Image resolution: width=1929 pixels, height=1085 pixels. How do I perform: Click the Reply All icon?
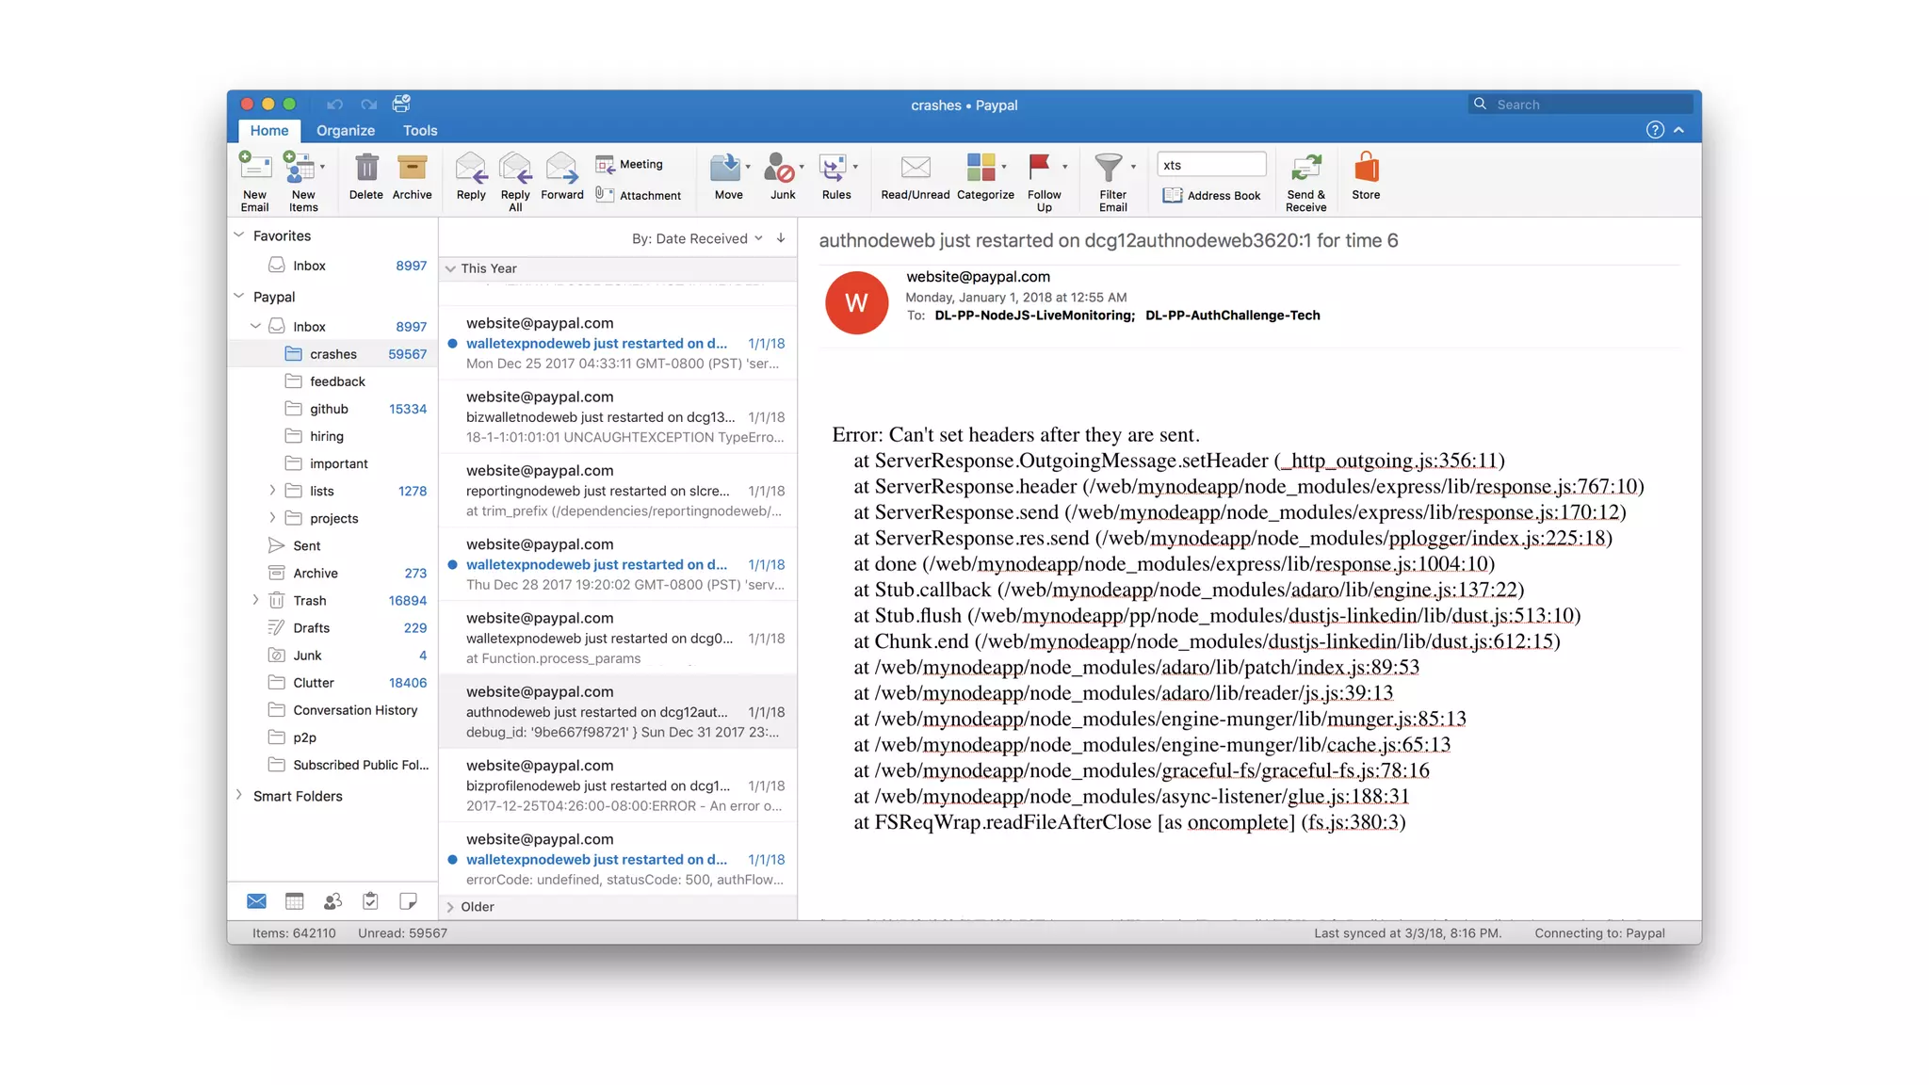tap(515, 170)
